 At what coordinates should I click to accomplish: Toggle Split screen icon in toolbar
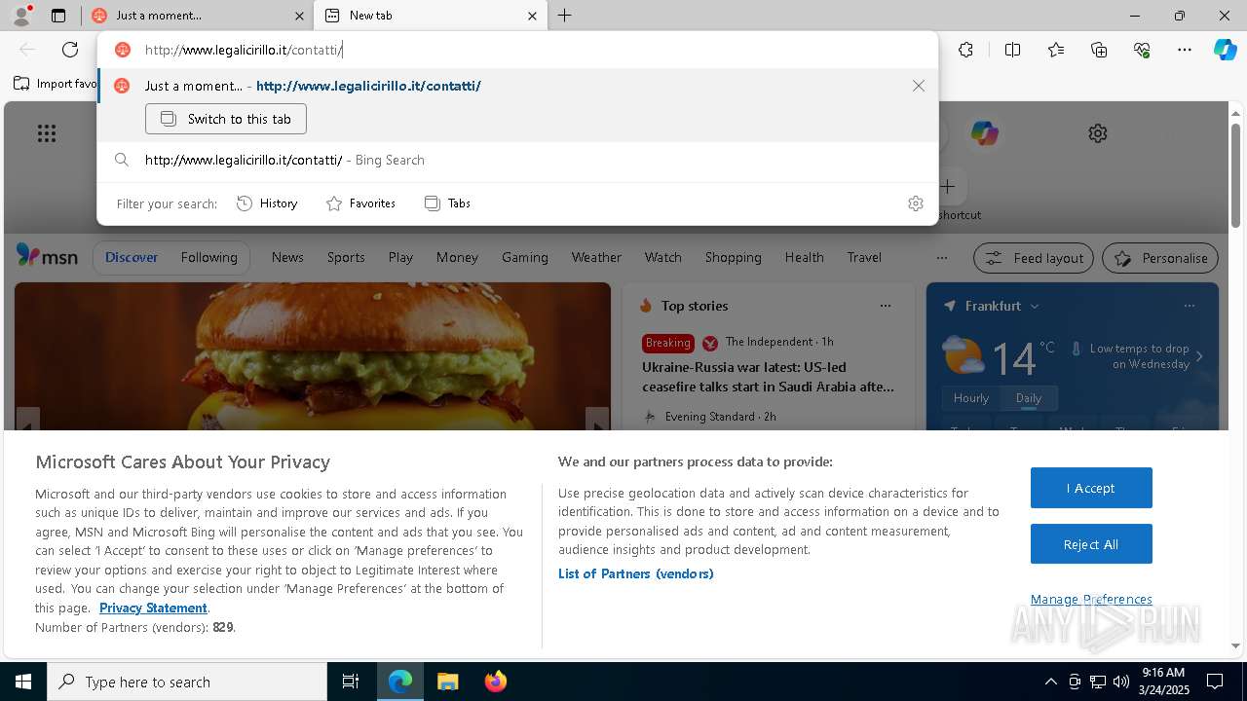point(1012,50)
